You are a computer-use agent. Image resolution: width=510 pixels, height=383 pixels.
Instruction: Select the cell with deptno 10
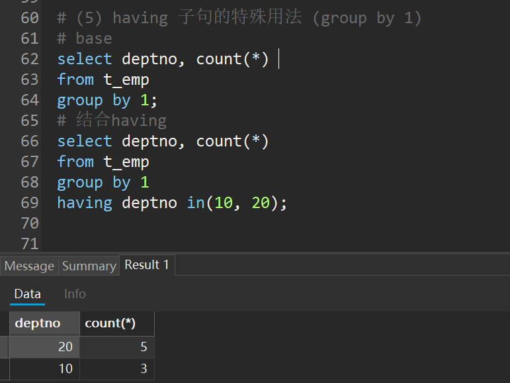click(x=44, y=368)
